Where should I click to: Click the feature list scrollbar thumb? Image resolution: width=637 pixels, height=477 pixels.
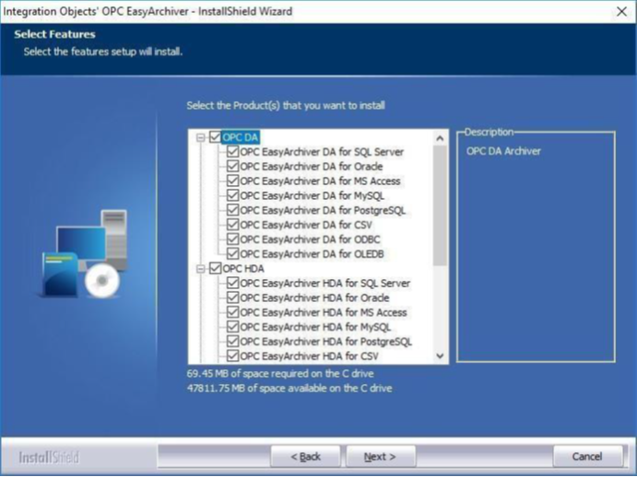[440, 206]
